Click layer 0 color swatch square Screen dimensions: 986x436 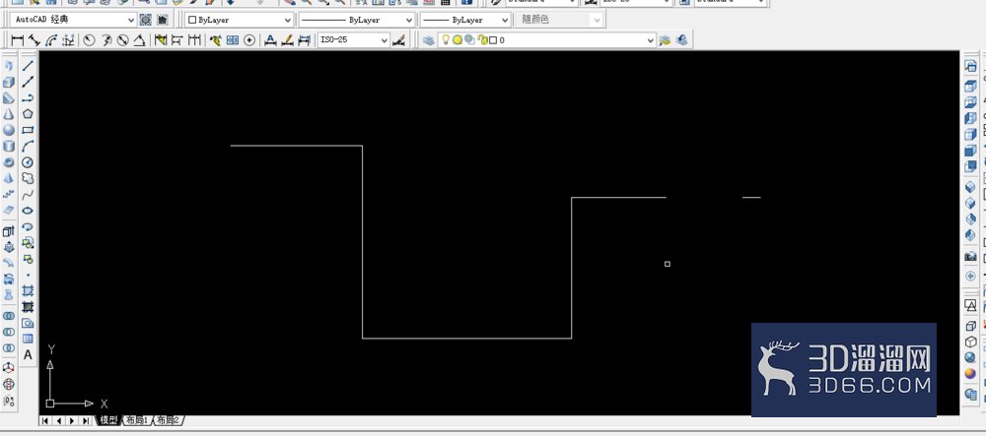[x=493, y=40]
